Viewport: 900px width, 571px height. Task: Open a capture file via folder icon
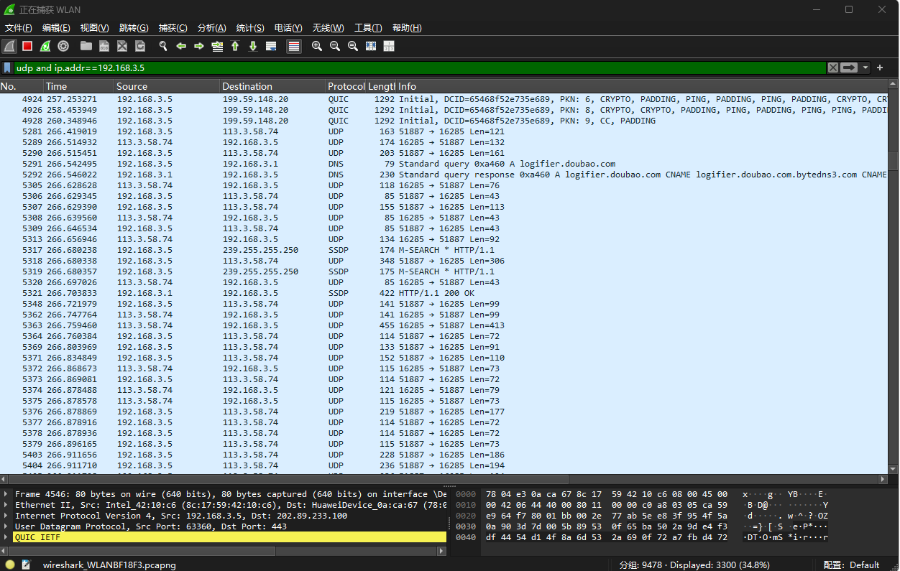(86, 46)
